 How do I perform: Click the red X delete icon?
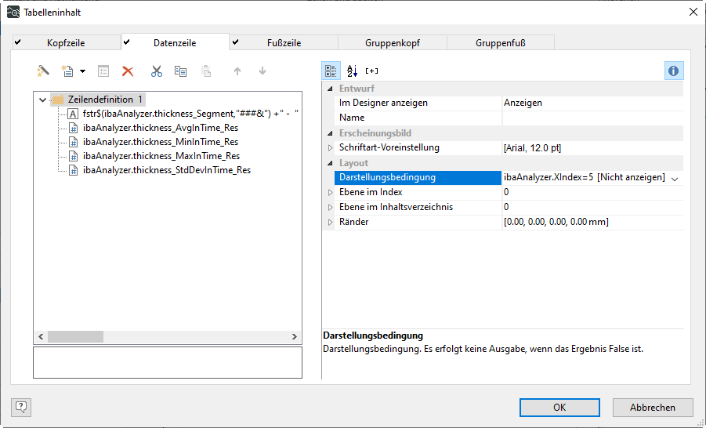tap(128, 71)
